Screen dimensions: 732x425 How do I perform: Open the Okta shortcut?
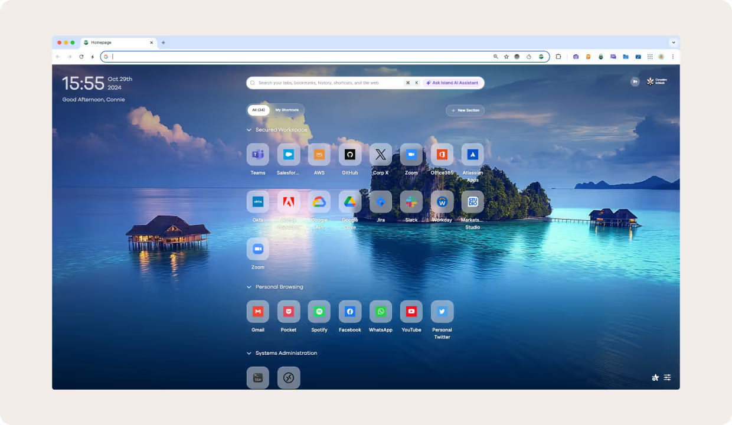coord(258,202)
